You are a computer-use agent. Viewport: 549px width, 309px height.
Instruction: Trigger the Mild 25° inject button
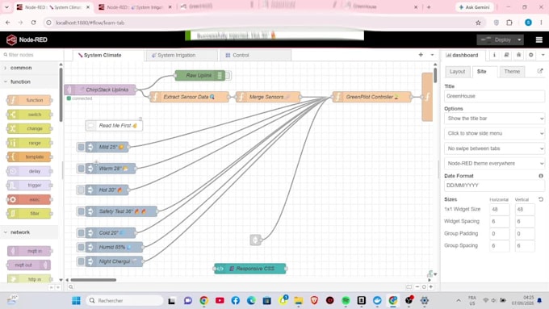[82, 147]
